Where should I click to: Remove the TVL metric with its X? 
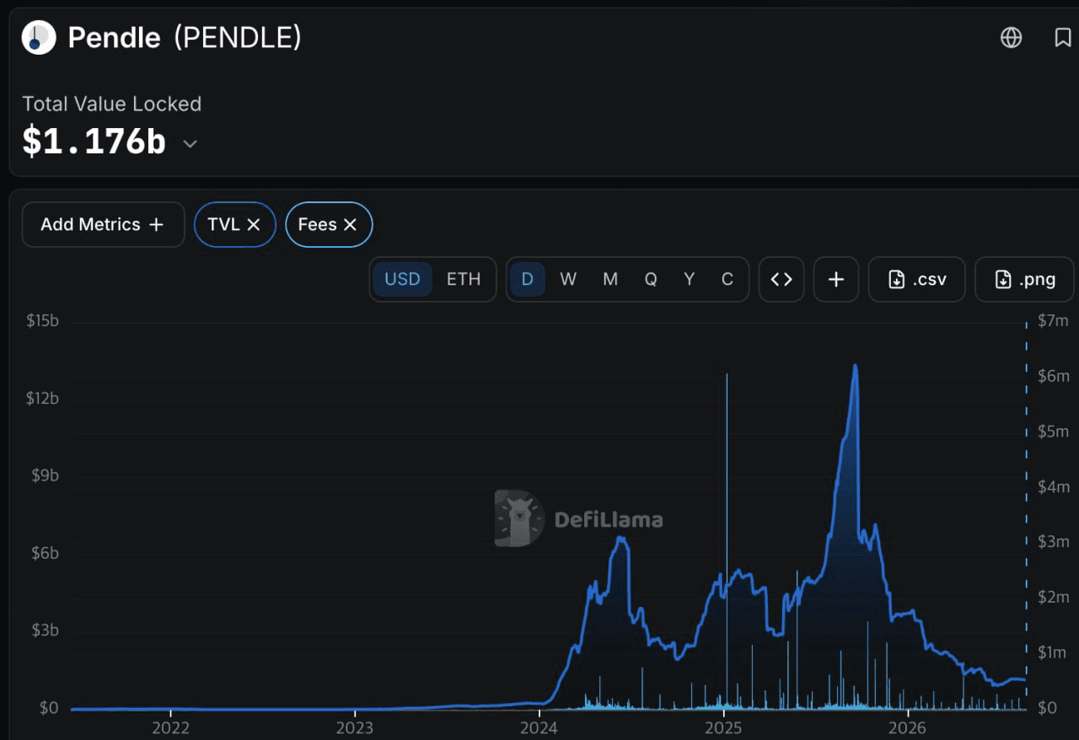[253, 225]
